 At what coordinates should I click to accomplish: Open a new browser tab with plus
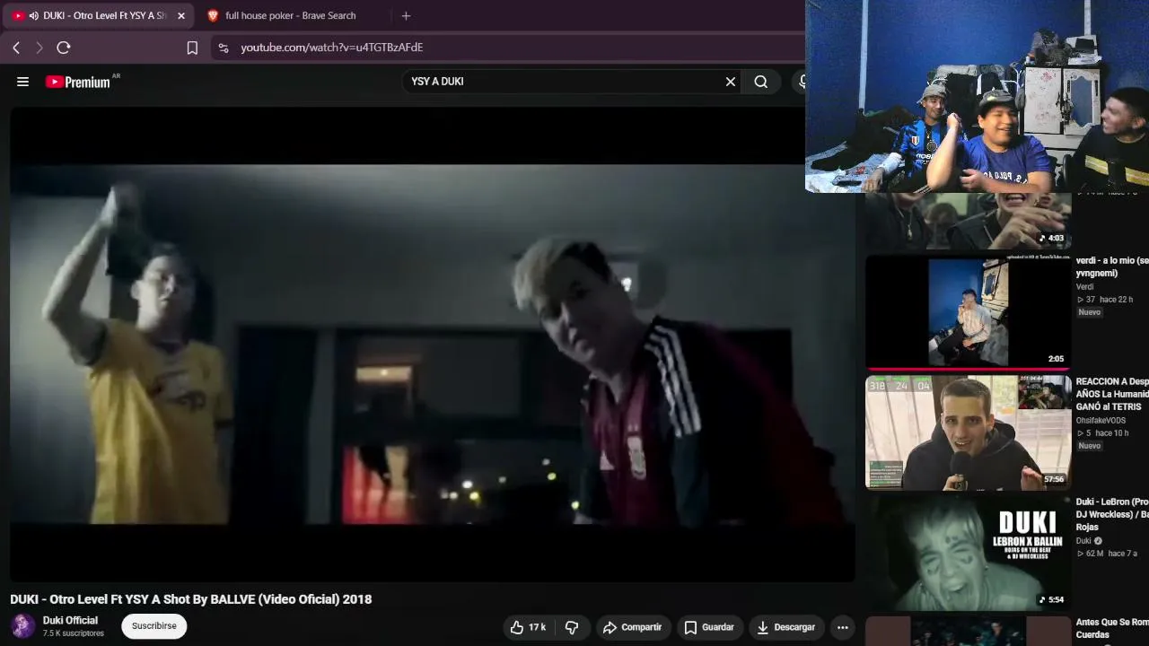406,15
